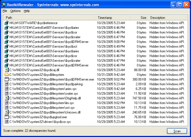Click DLL icon beside Unicows.dll
Image resolution: width=191 pixels, height=137 pixels.
click(x=7, y=112)
